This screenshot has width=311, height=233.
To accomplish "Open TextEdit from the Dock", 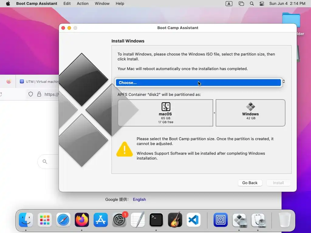I will coord(138,220).
